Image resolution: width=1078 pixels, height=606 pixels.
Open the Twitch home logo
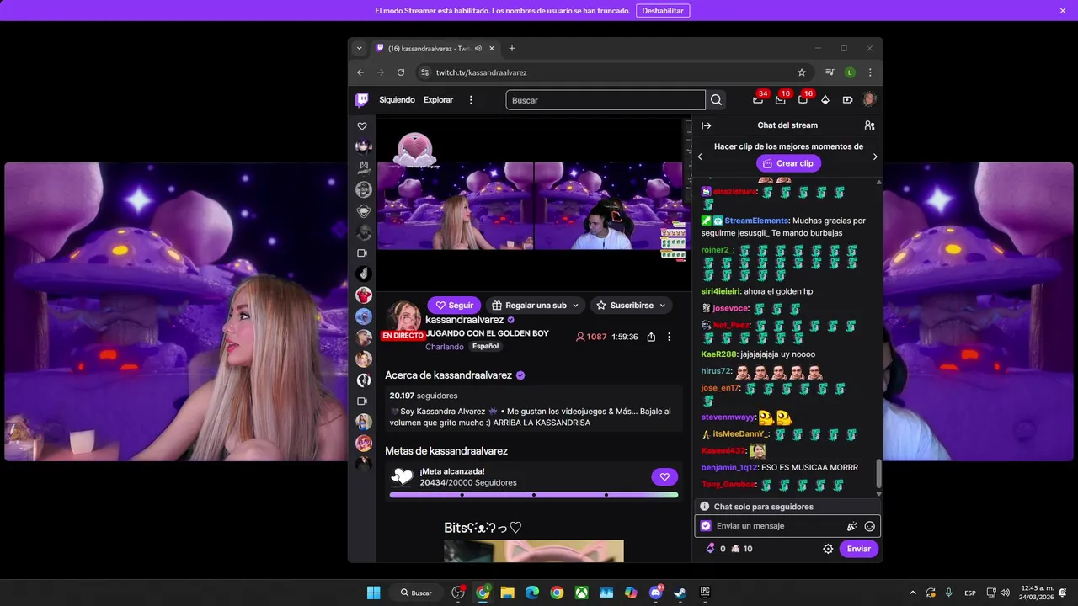[362, 100]
